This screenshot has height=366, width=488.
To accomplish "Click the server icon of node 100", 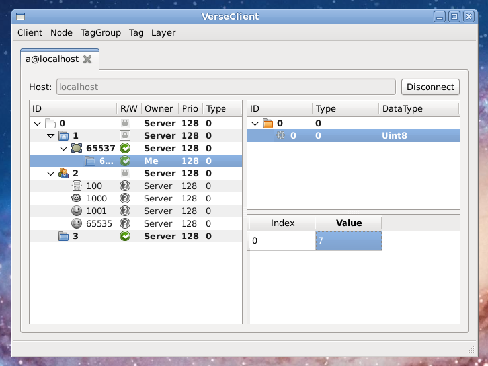I will [77, 186].
